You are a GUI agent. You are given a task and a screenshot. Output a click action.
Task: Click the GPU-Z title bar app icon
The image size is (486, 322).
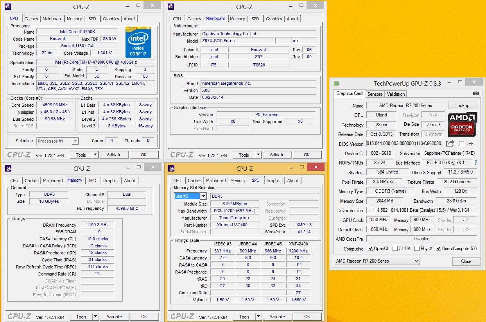(336, 83)
